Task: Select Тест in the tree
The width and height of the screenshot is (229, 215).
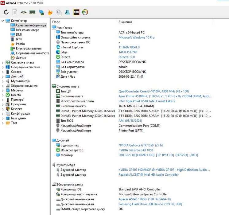Action: pos(14,123)
